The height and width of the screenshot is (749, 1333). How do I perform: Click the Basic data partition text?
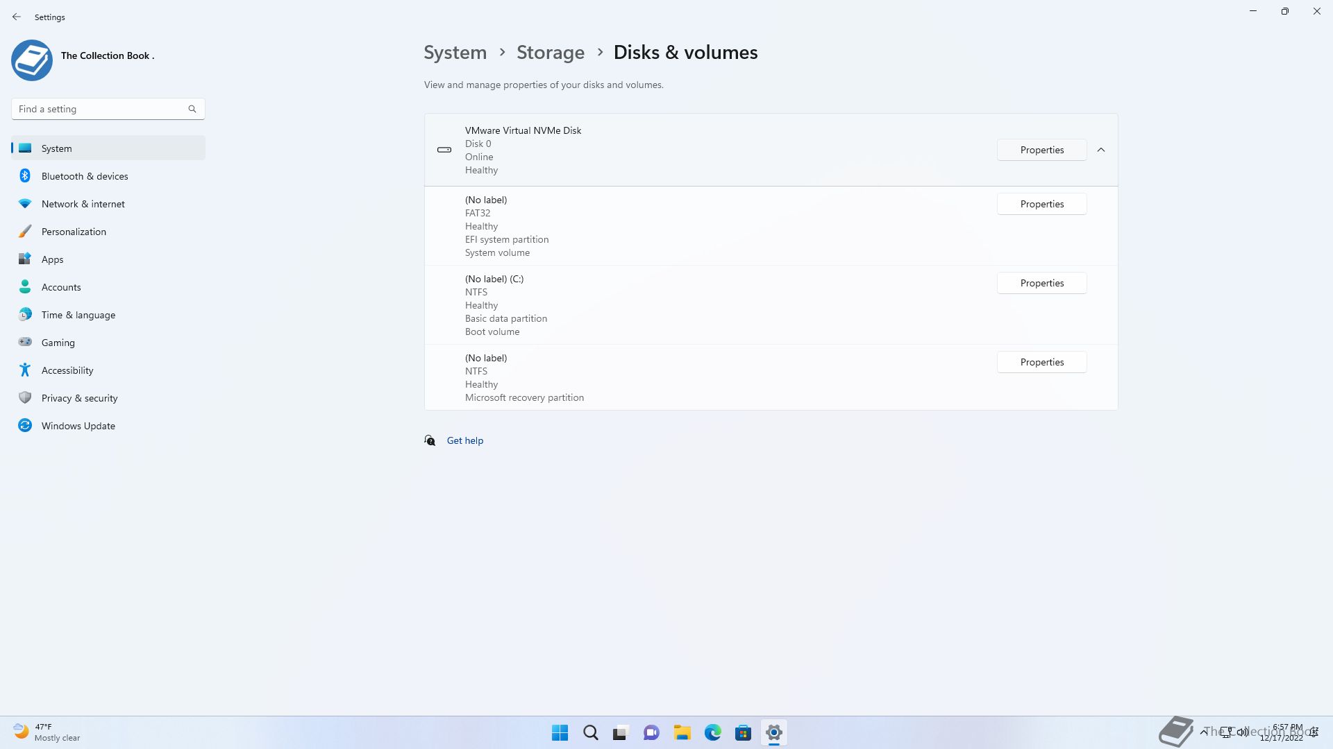click(x=506, y=318)
